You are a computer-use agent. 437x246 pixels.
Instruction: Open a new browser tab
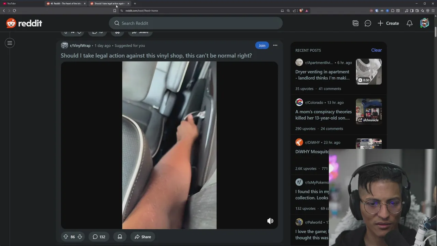click(x=135, y=3)
